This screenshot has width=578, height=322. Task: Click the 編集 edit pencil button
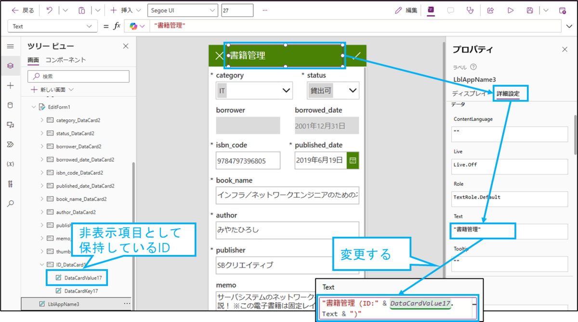(406, 10)
